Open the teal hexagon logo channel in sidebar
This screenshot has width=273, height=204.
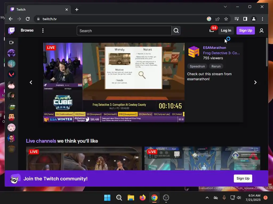11,64
